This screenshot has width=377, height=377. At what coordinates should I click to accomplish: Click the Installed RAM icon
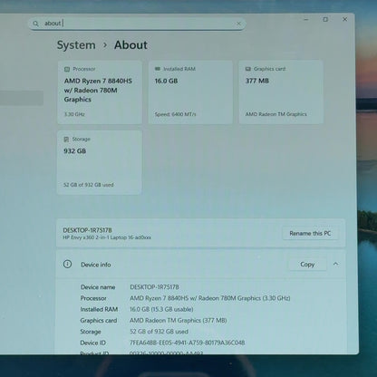[x=158, y=69]
